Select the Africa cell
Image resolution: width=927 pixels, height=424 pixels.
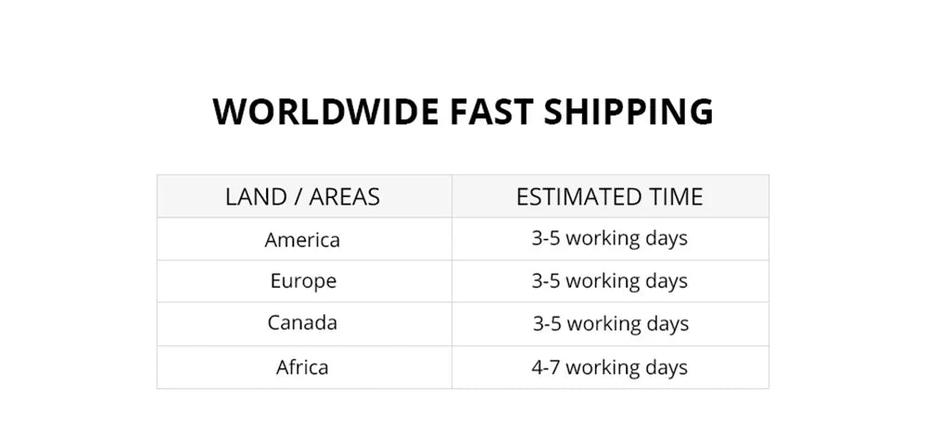[302, 368]
